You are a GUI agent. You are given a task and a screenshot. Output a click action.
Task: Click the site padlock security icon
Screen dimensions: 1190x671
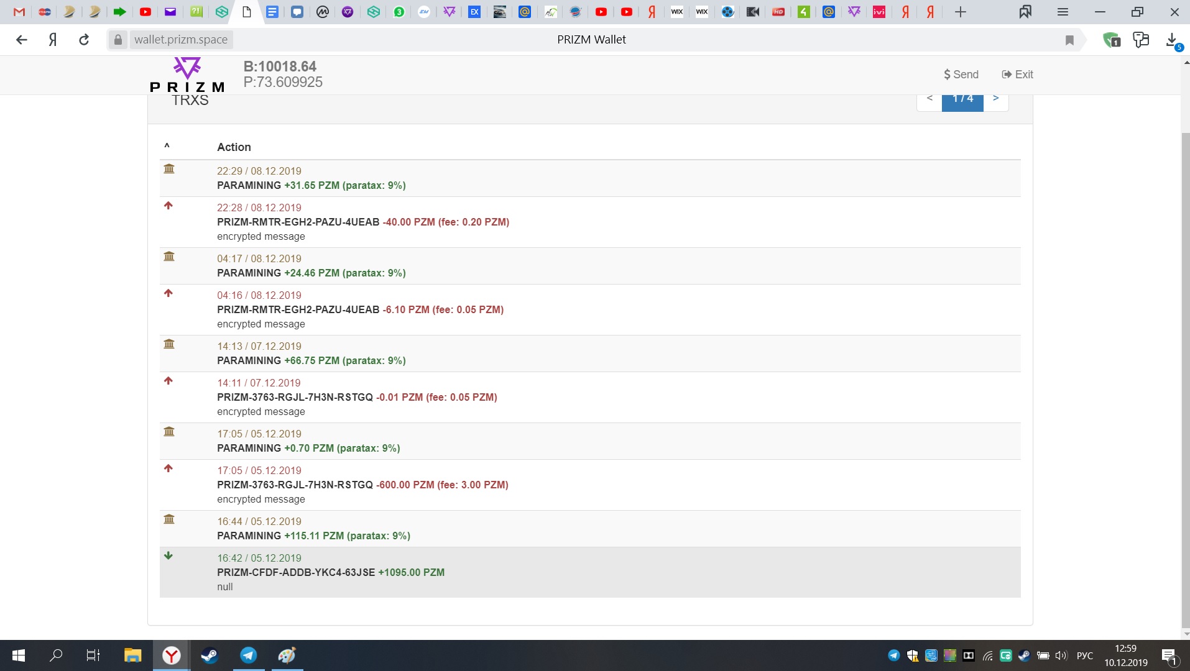(118, 40)
